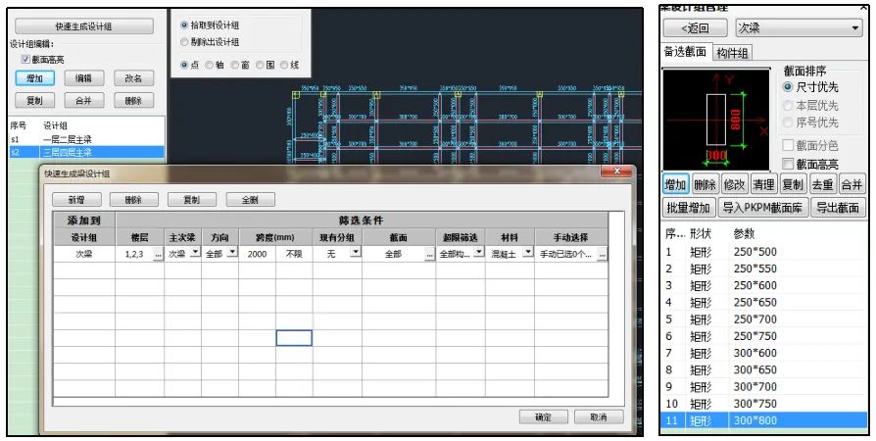Image resolution: width=876 pixels, height=441 pixels.
Task: Cancel dialog with 取消 button
Action: click(599, 416)
